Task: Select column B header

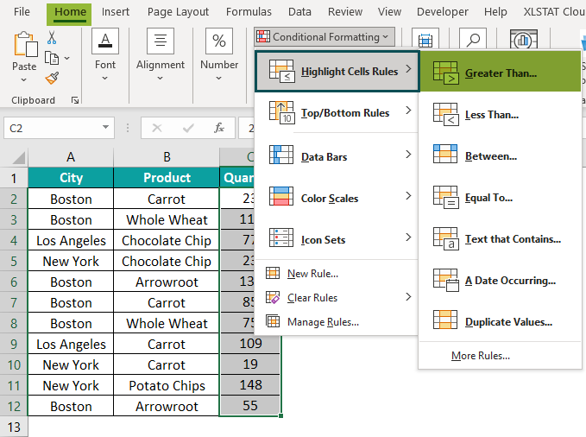Action: 167,157
